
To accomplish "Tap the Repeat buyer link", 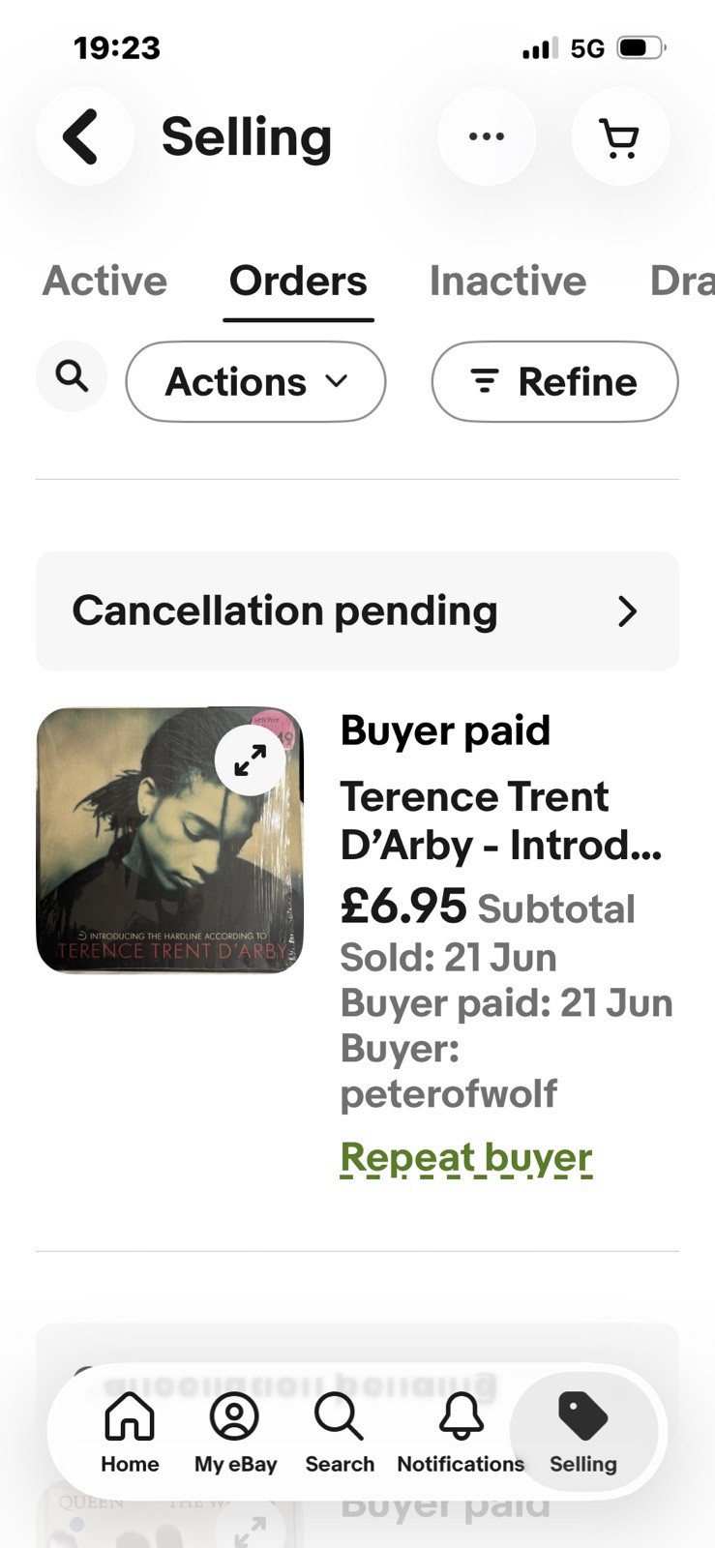I will click(466, 1157).
